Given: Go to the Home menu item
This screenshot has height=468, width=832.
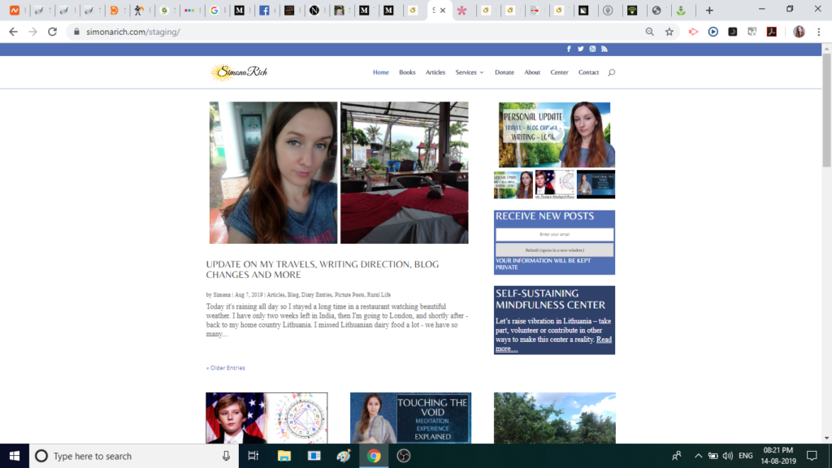Looking at the screenshot, I should click(x=380, y=72).
